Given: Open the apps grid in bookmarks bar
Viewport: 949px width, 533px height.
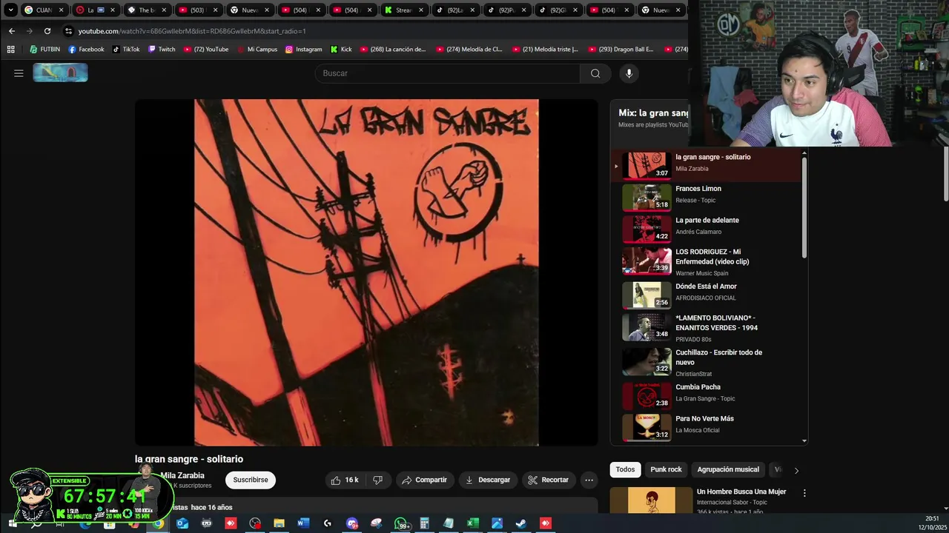Looking at the screenshot, I should 10,50.
